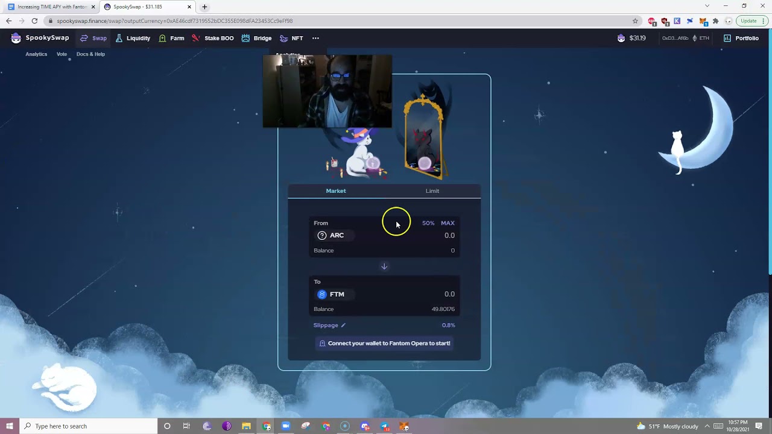Open the Swap menu item
This screenshot has height=434, width=772.
tap(93, 38)
